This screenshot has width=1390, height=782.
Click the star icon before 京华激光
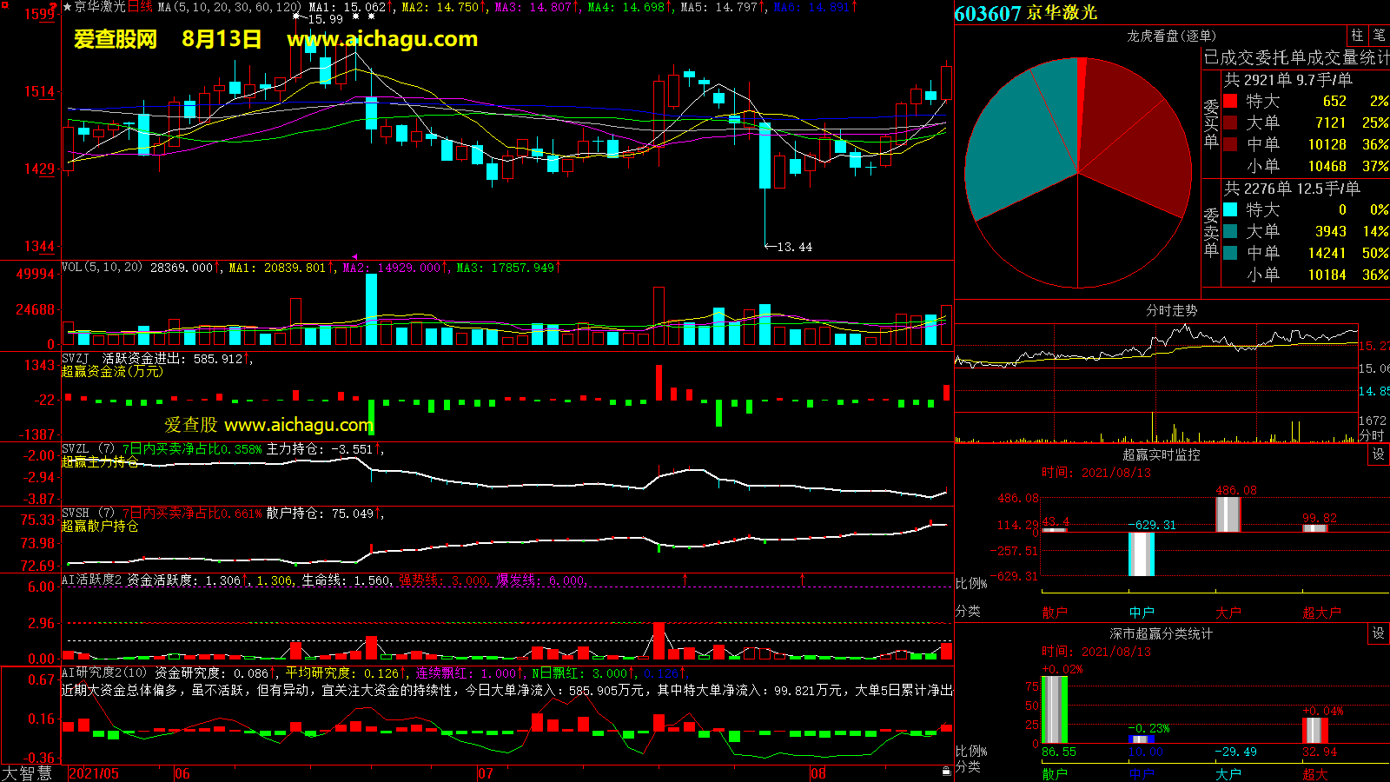click(68, 7)
